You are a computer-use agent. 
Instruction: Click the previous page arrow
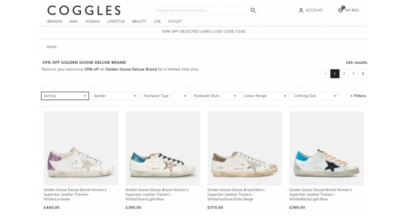(325, 73)
